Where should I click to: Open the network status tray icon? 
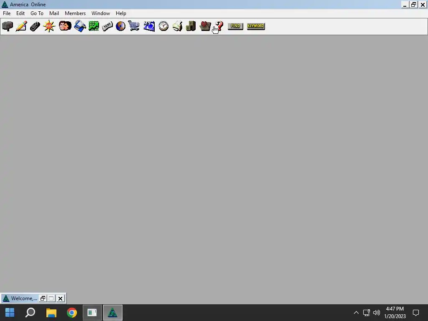(x=366, y=313)
